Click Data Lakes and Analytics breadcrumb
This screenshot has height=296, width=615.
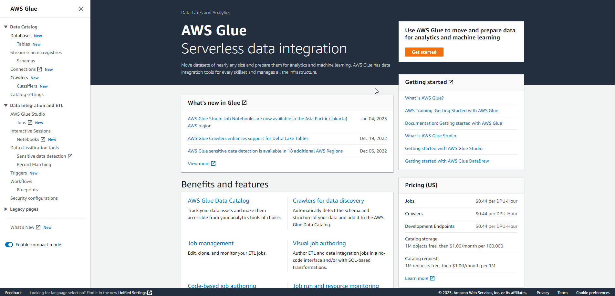coord(206,13)
